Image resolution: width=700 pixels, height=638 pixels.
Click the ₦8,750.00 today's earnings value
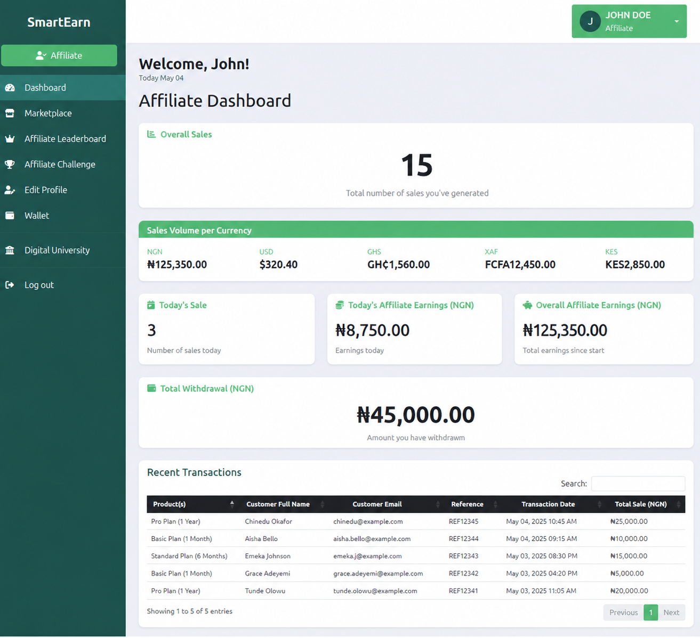coord(372,331)
